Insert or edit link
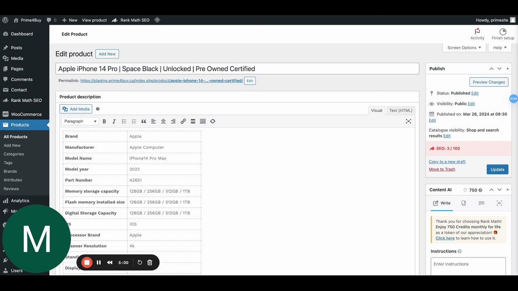 click(x=183, y=121)
